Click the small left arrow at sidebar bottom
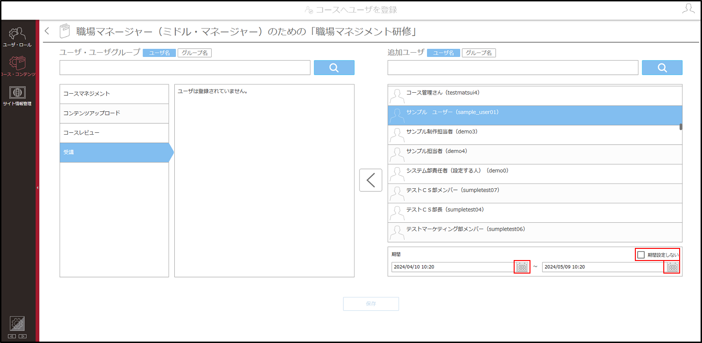This screenshot has width=702, height=343. coord(12,336)
